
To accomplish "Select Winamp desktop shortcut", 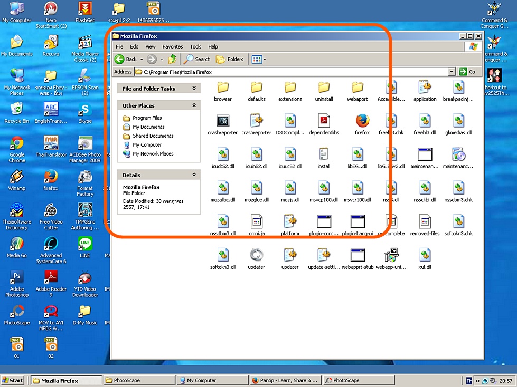I will tap(17, 180).
